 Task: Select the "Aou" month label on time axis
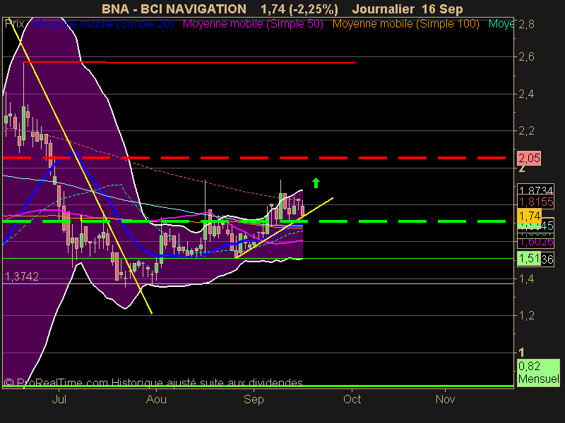tap(156, 399)
